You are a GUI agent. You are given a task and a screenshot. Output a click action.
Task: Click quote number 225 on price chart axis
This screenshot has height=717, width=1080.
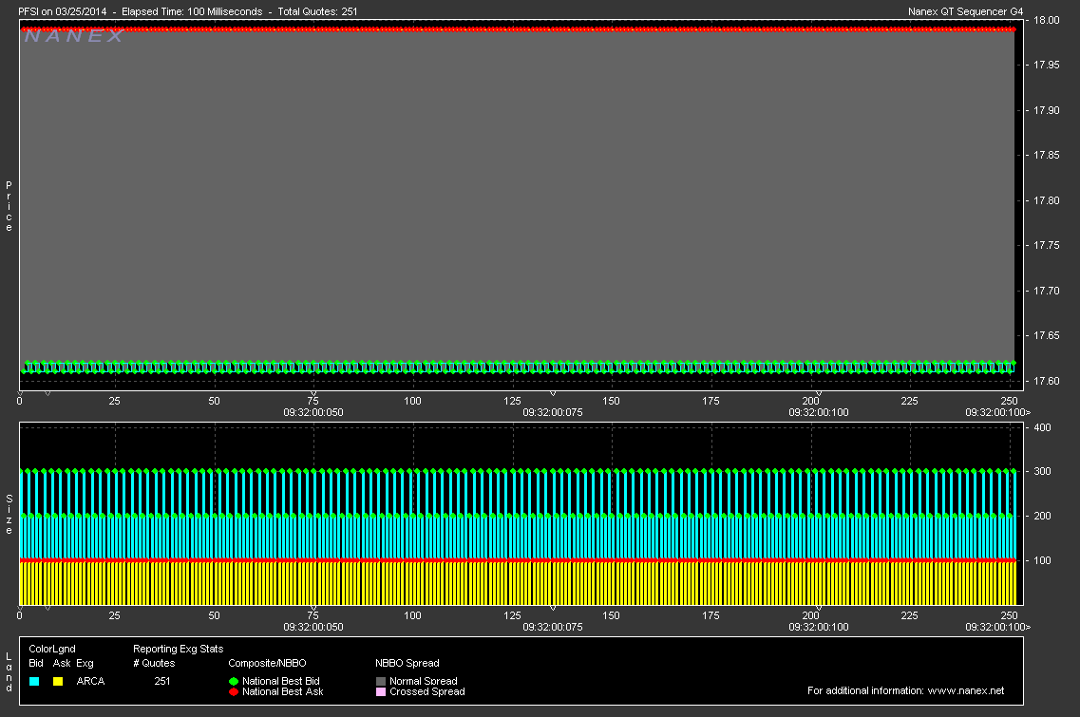click(x=909, y=401)
